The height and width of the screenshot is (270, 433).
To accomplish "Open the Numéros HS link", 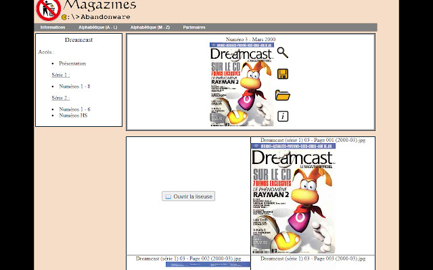I will (73, 115).
